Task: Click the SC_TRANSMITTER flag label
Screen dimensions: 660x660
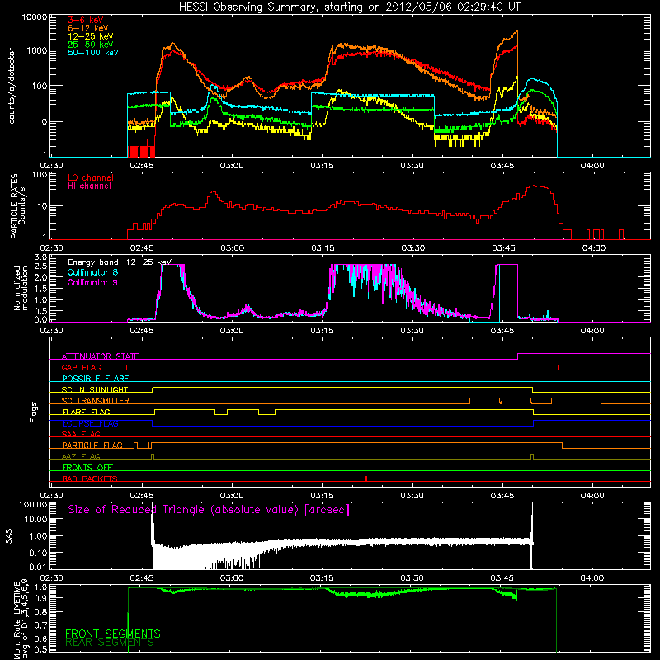Action: (96, 401)
